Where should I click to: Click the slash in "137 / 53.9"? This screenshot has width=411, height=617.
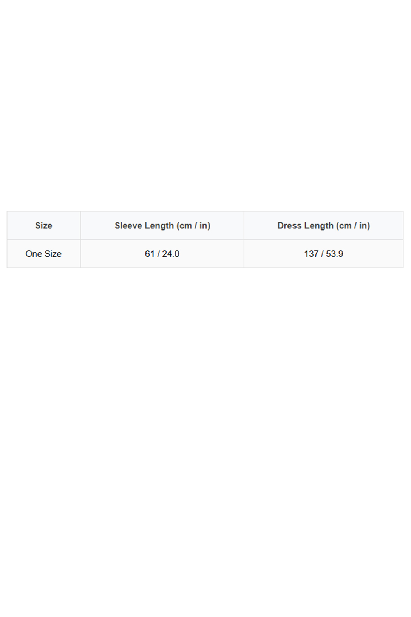(322, 254)
